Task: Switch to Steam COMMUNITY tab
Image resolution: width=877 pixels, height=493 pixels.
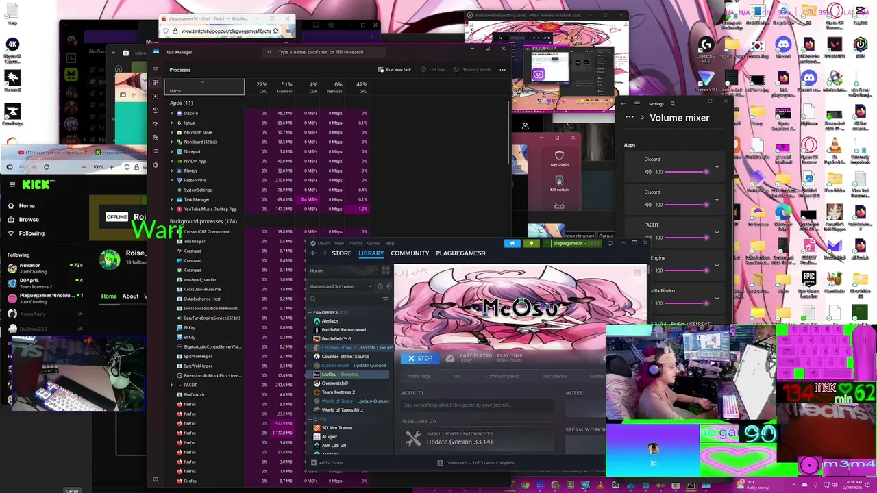Action: click(410, 253)
